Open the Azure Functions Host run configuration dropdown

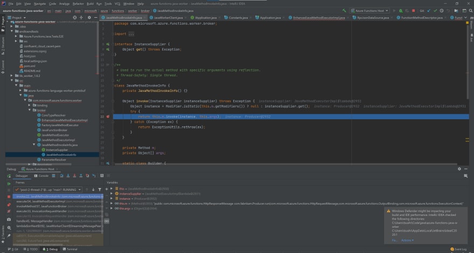370,11
